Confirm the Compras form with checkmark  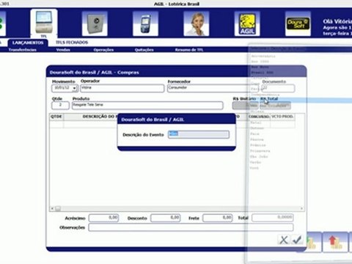(297, 240)
